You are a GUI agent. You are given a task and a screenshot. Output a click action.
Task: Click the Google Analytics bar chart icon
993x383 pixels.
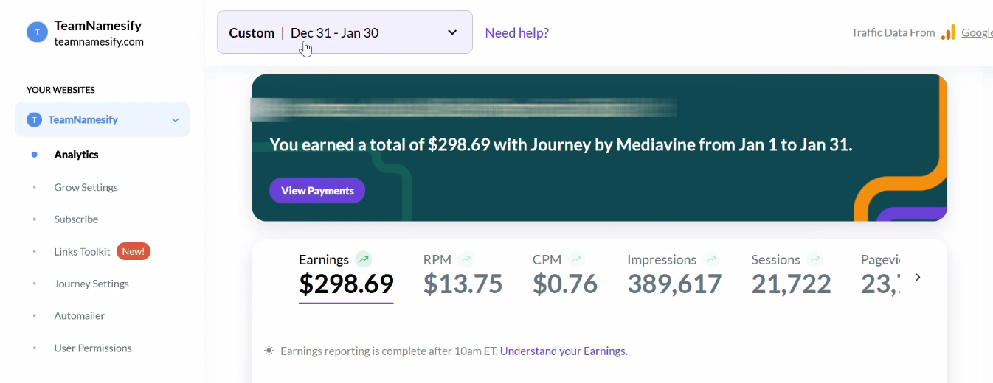pyautogui.click(x=948, y=32)
